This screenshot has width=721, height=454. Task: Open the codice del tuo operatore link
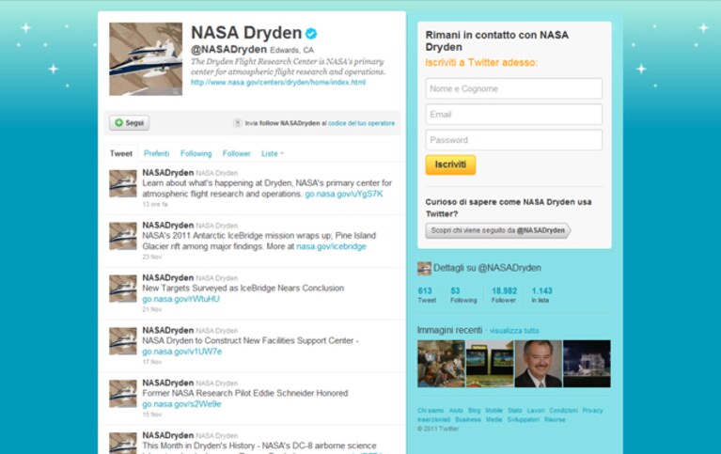point(361,123)
